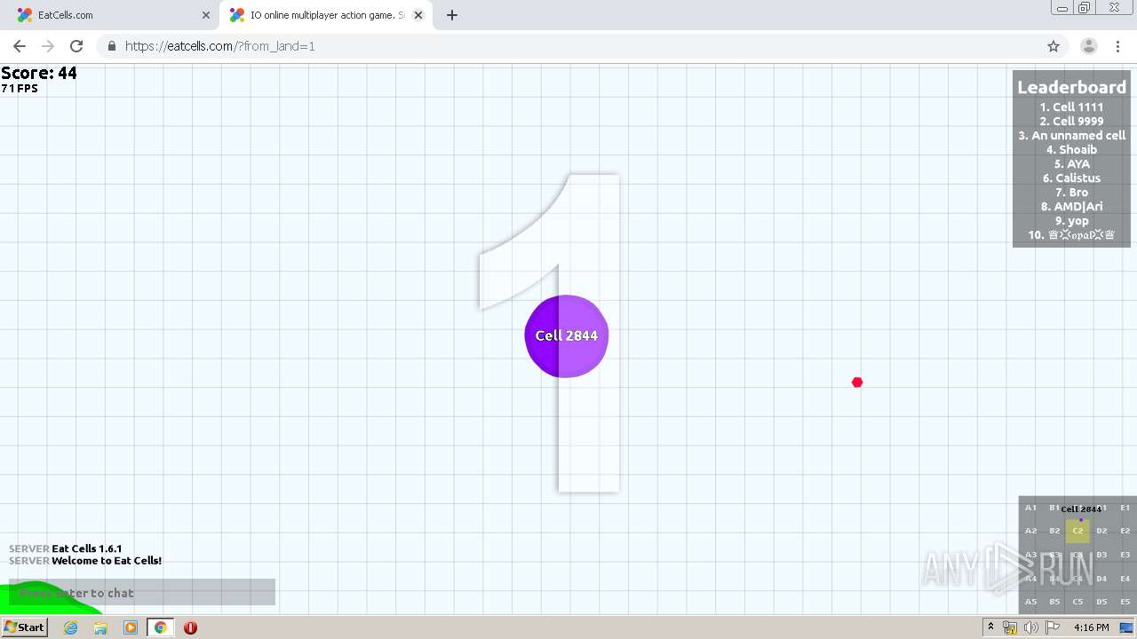Click leaderboard entry Bro
This screenshot has height=639, width=1137.
1071,192
